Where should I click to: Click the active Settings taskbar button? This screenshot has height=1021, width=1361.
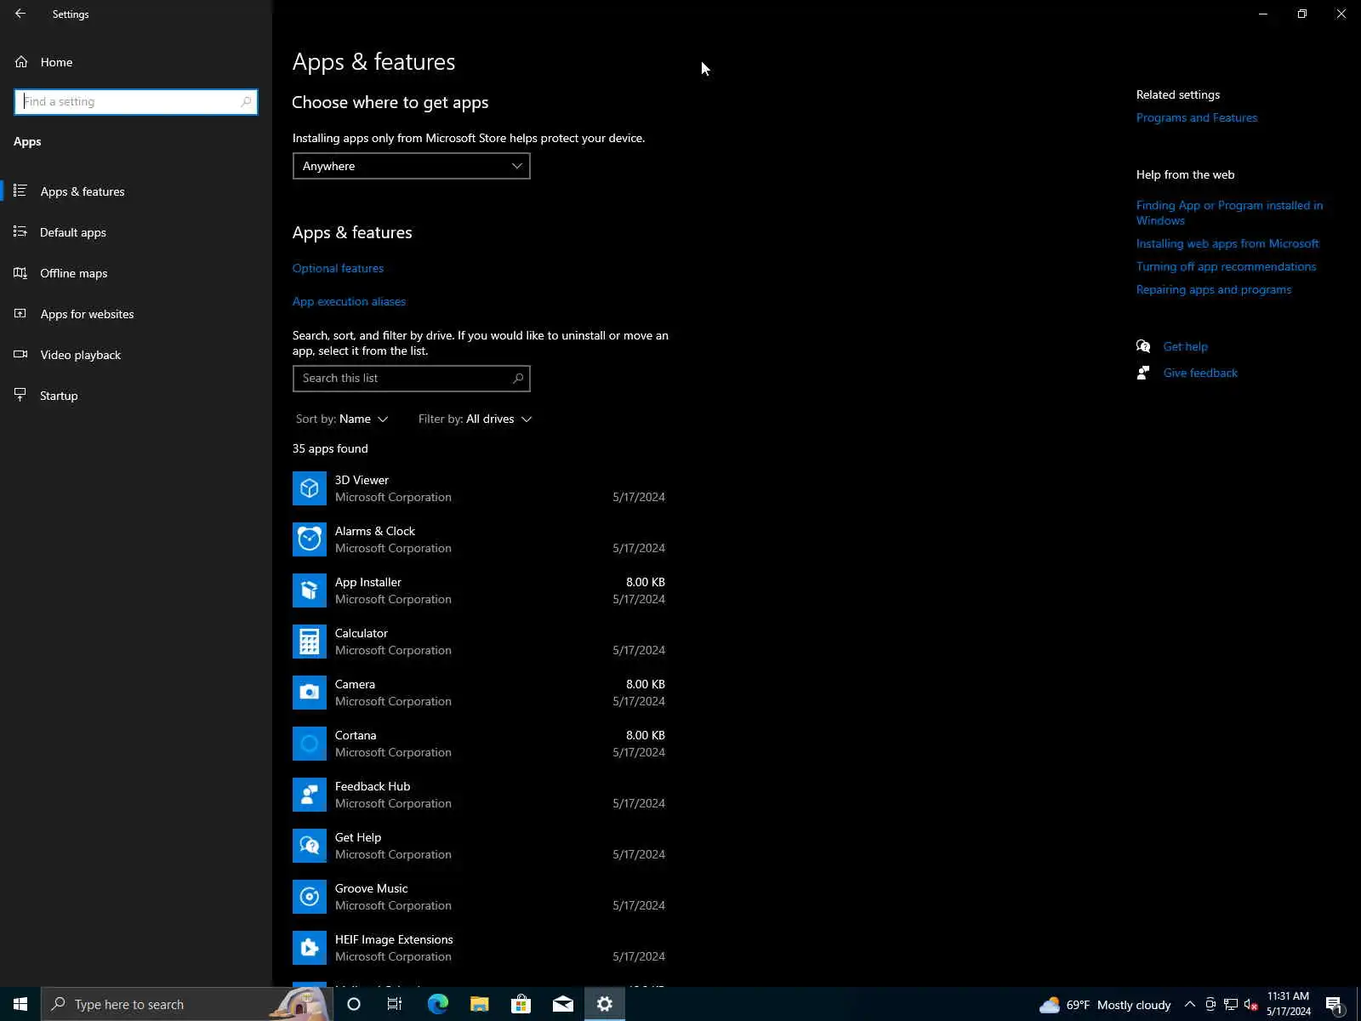click(x=605, y=1004)
